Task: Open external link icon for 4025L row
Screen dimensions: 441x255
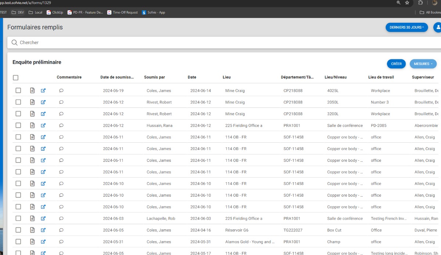Action: pos(43,91)
